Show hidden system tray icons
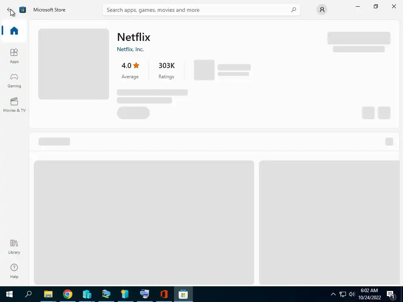Image resolution: width=403 pixels, height=302 pixels. [333, 294]
